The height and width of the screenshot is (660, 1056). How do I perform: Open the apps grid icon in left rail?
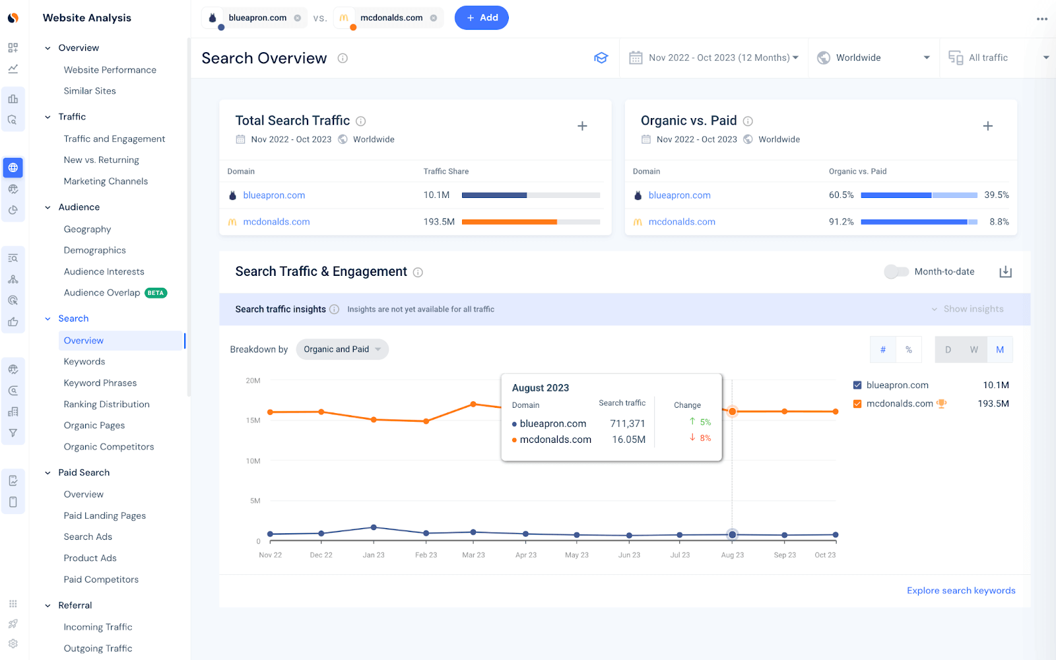coord(13,604)
